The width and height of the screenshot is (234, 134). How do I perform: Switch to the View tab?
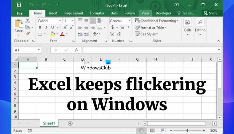(x=145, y=13)
